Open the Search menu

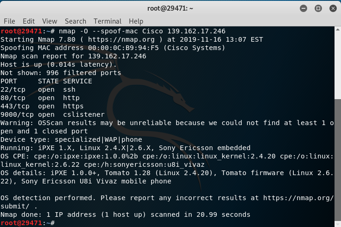coord(76,21)
